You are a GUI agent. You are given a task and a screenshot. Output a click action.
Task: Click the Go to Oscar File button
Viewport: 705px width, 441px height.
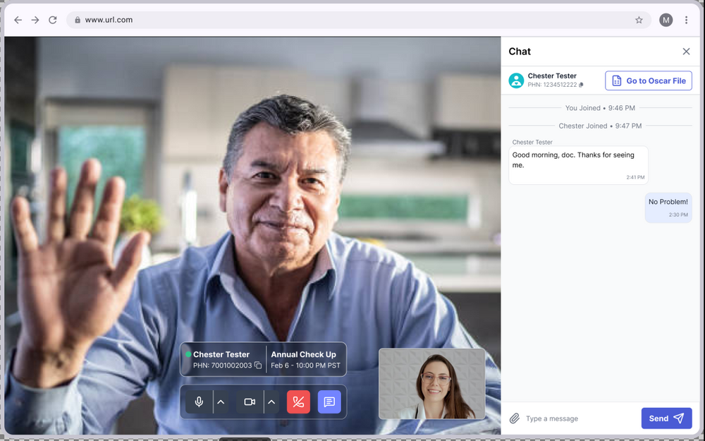(648, 80)
